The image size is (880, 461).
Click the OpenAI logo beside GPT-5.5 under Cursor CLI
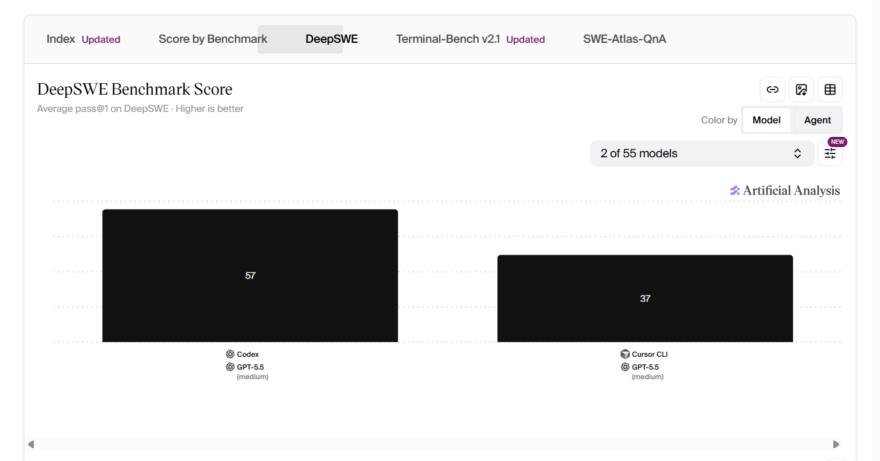click(625, 367)
